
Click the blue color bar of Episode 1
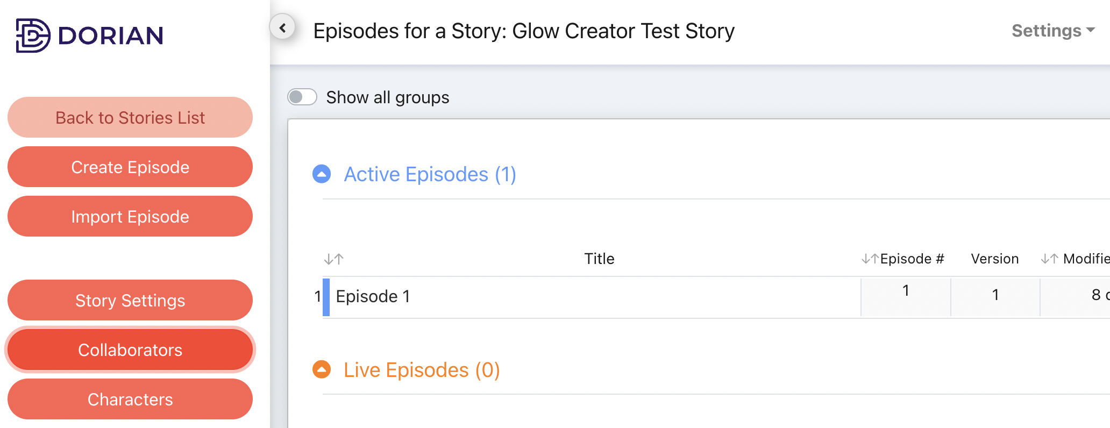[326, 297]
